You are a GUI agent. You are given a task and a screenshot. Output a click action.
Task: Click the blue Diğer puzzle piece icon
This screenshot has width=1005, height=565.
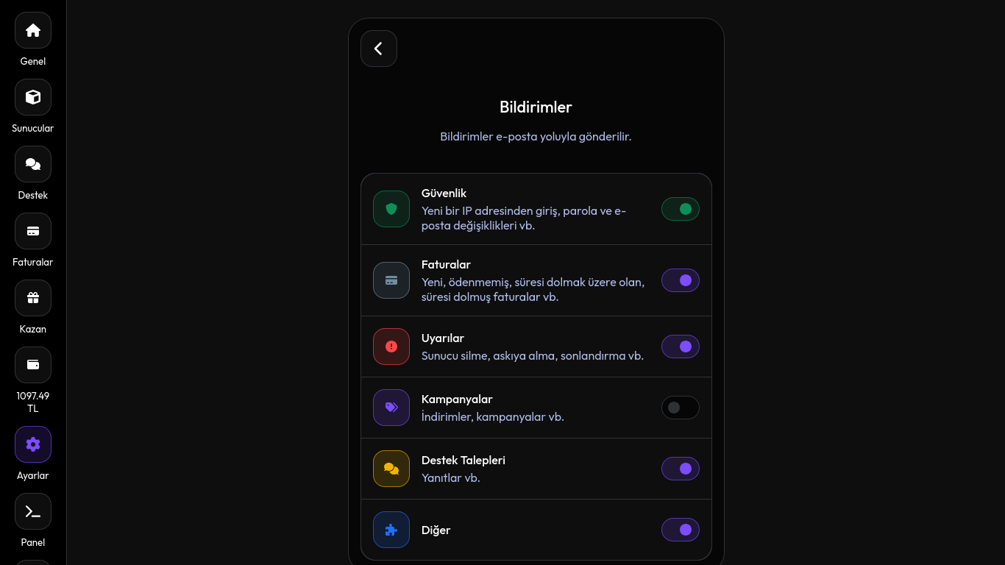(x=391, y=530)
